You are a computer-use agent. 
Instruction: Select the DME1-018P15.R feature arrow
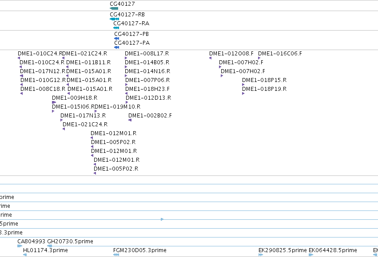click(243, 85)
